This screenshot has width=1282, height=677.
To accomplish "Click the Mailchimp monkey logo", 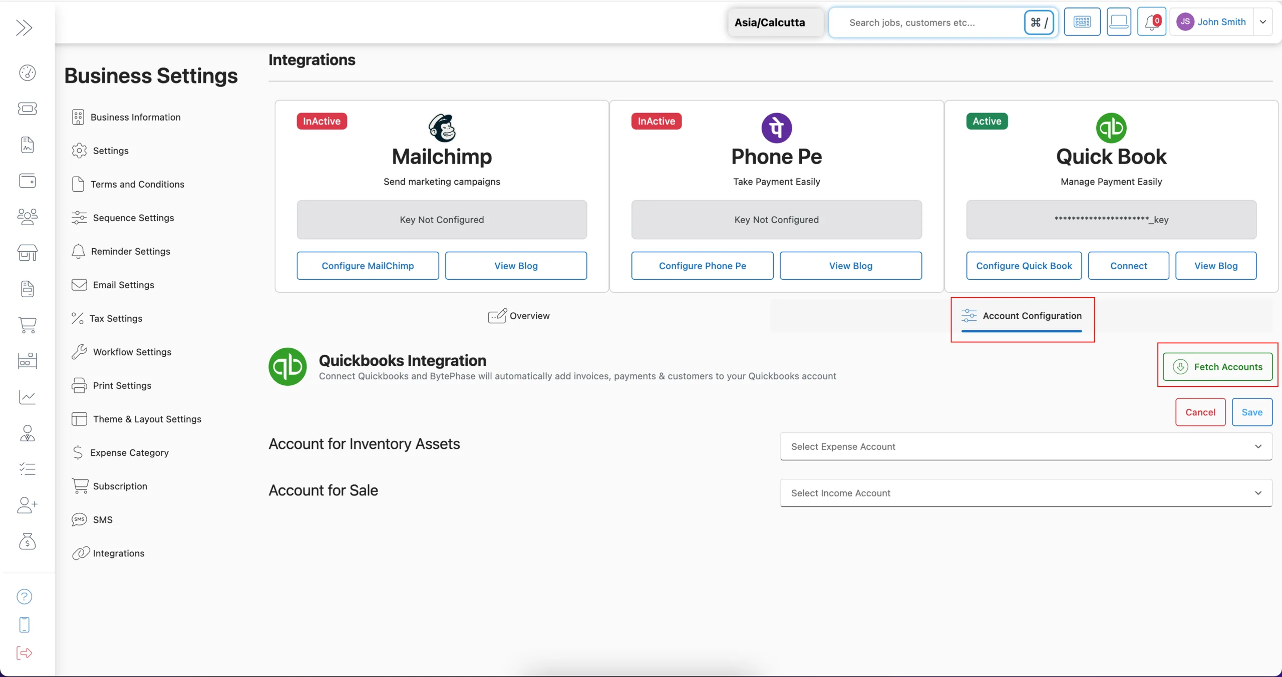I will pos(442,128).
